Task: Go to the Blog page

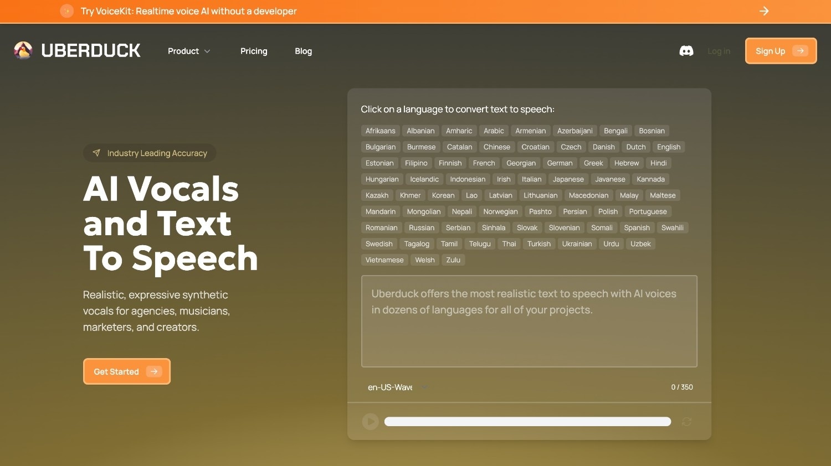Action: [303, 51]
